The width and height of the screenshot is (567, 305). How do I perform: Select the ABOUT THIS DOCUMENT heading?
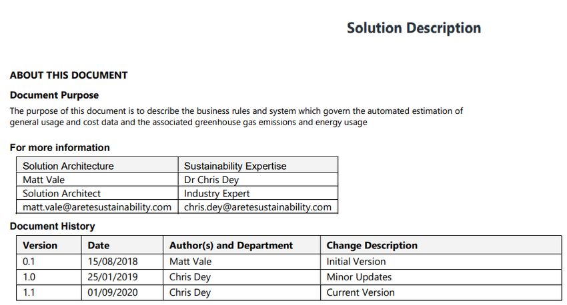[x=69, y=75]
